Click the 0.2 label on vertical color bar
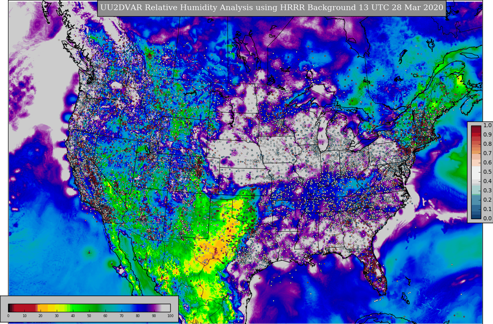 tap(487, 200)
